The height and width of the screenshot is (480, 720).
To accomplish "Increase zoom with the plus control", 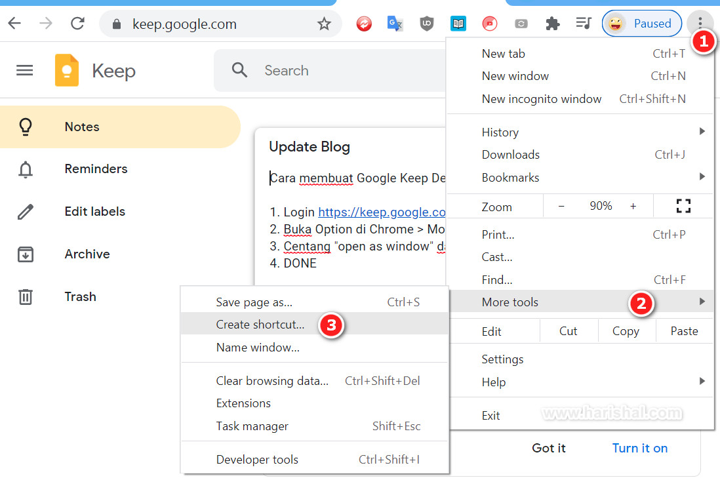I will 633,206.
